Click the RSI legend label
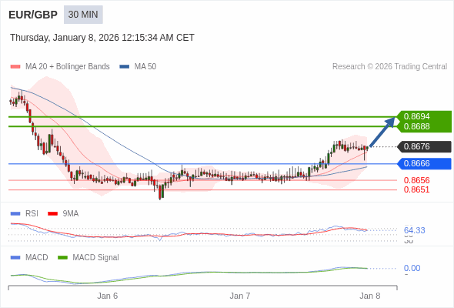 click(x=32, y=214)
